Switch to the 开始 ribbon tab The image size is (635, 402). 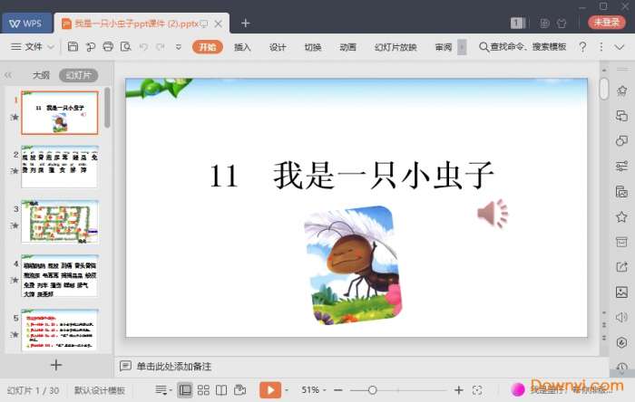point(208,47)
